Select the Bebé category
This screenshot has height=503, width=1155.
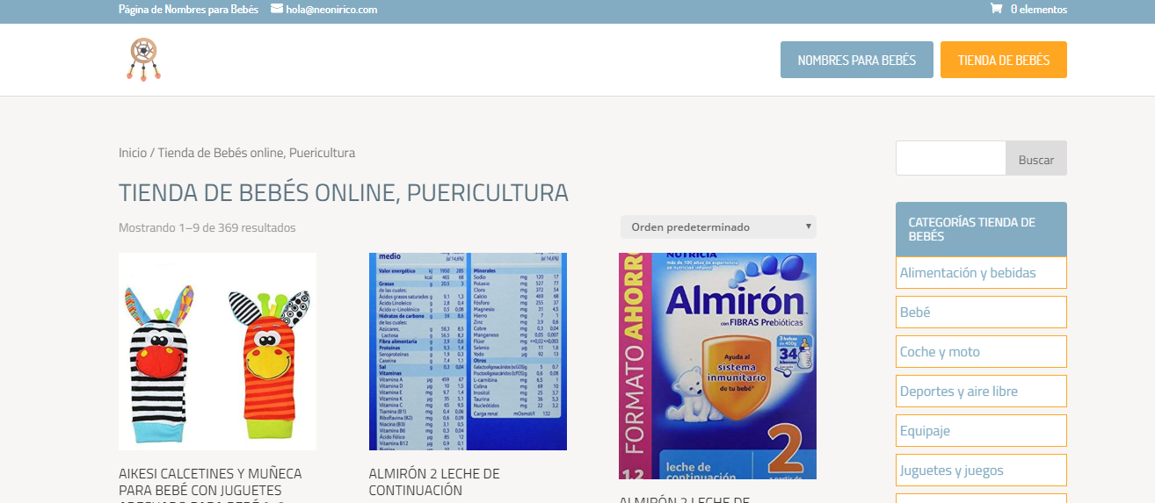(x=981, y=312)
